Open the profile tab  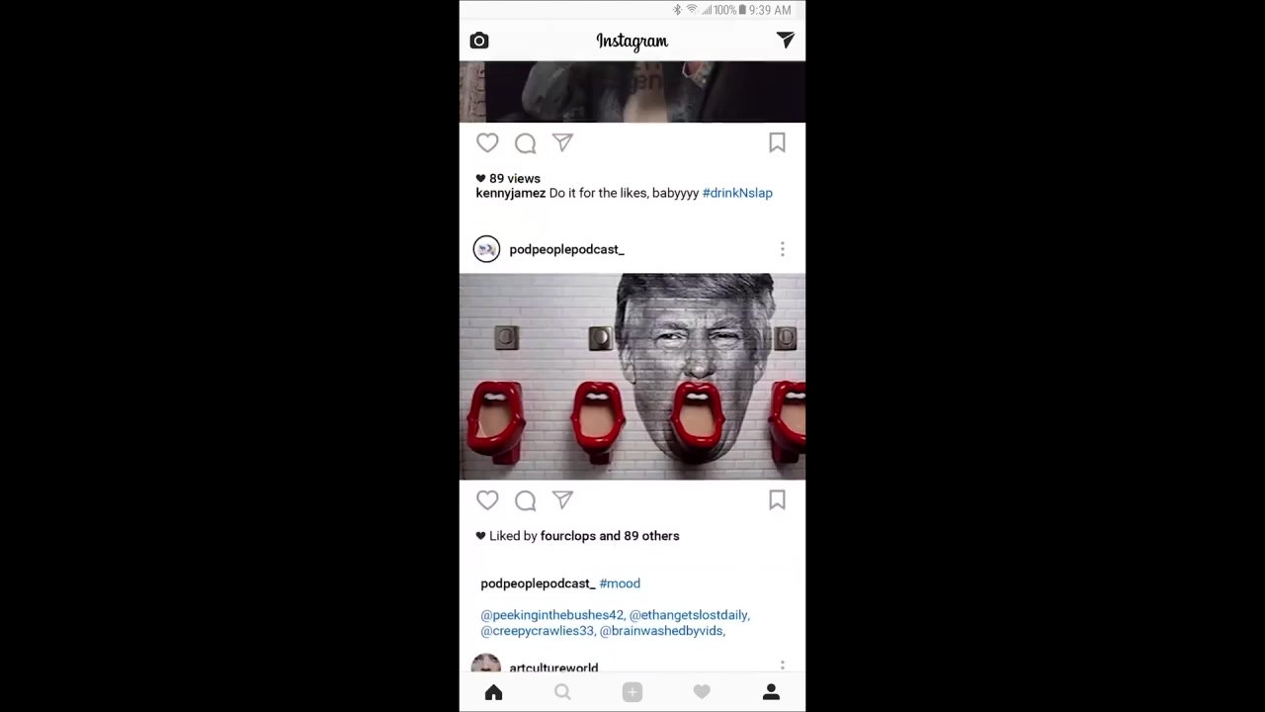(771, 692)
